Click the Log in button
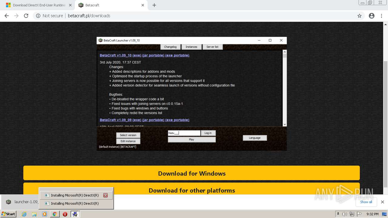Image resolution: width=388 pixels, height=218 pixels. click(208, 133)
